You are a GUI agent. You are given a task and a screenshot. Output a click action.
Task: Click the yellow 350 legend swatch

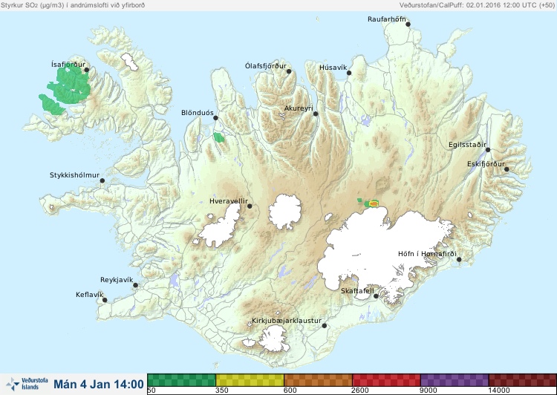tap(250, 380)
